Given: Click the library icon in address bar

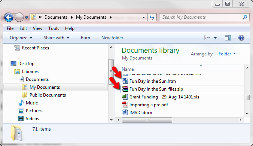Looking at the screenshot, I should 34,17.
